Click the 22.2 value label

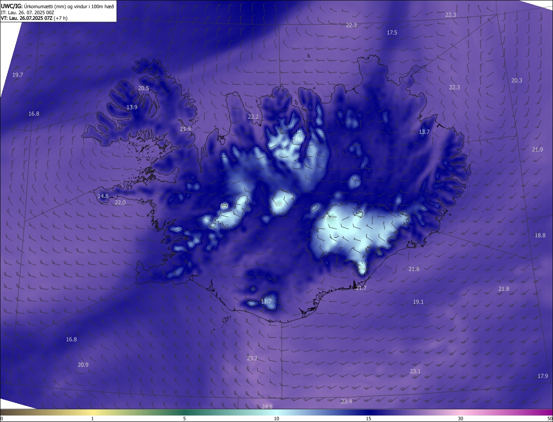(253, 117)
